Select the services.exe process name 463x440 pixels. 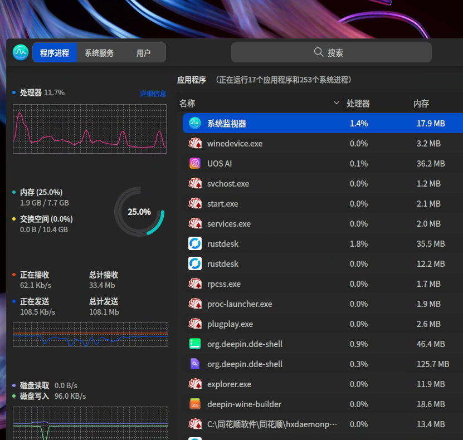click(x=229, y=224)
